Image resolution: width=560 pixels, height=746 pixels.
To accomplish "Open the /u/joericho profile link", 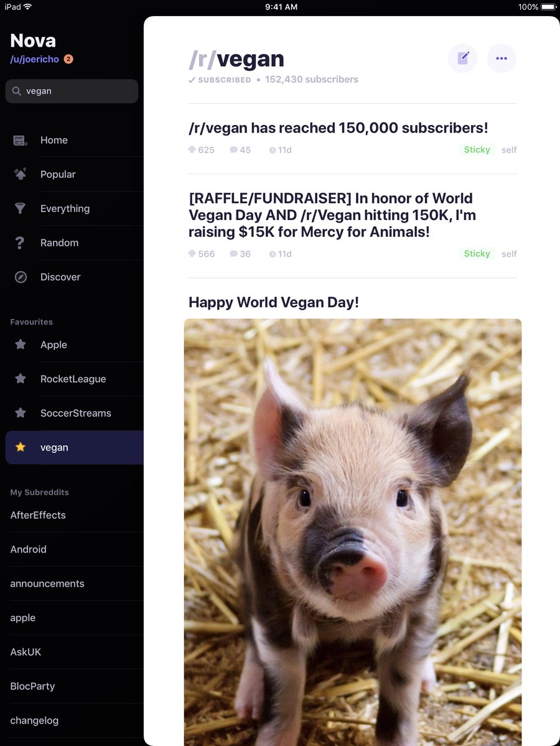I will pyautogui.click(x=34, y=60).
